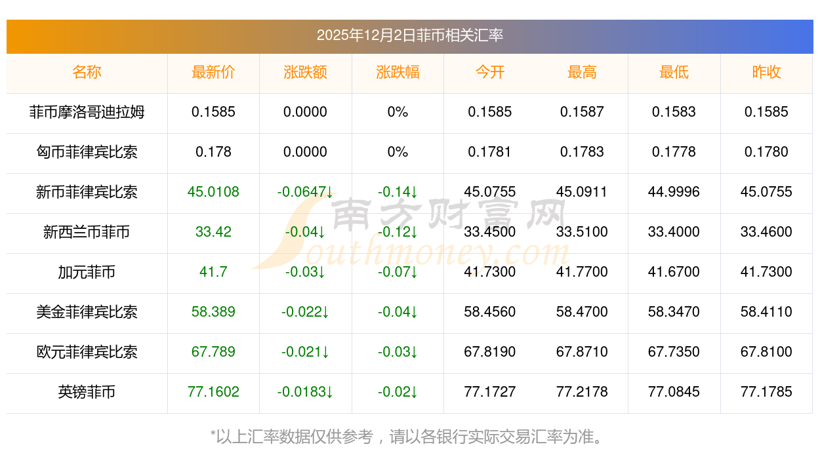Viewport: 820px width, 457px height.
Task: Click low value 0.1778
Action: pos(674,152)
